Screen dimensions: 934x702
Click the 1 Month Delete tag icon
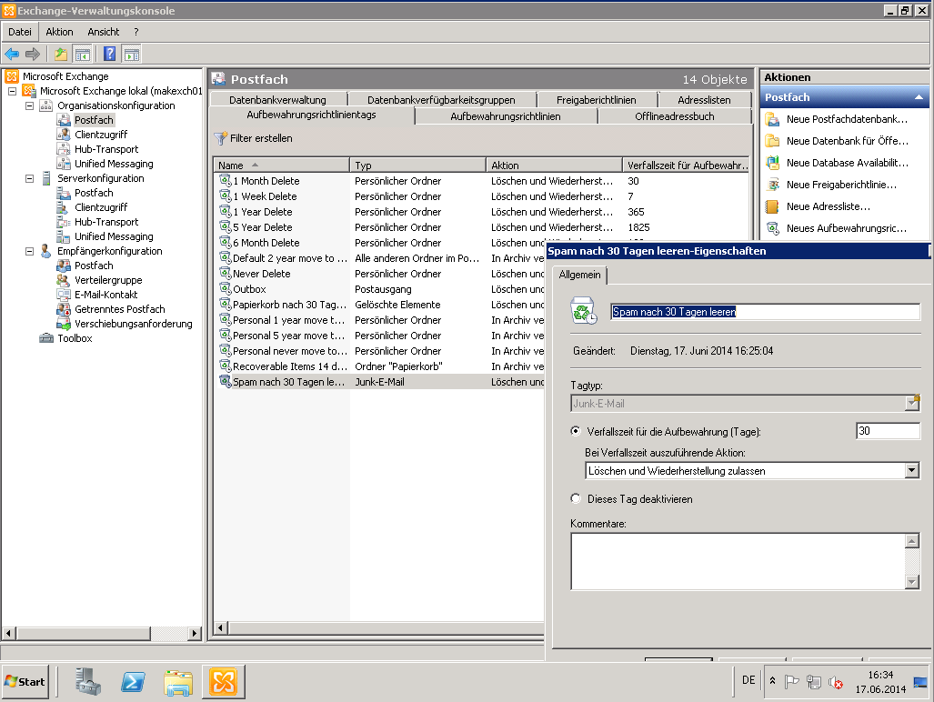pyautogui.click(x=226, y=180)
